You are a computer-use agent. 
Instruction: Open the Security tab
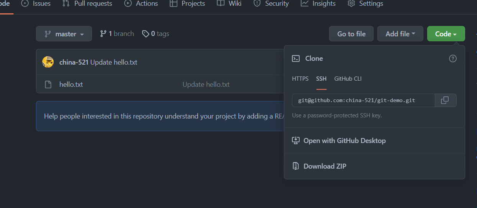pos(271,3)
